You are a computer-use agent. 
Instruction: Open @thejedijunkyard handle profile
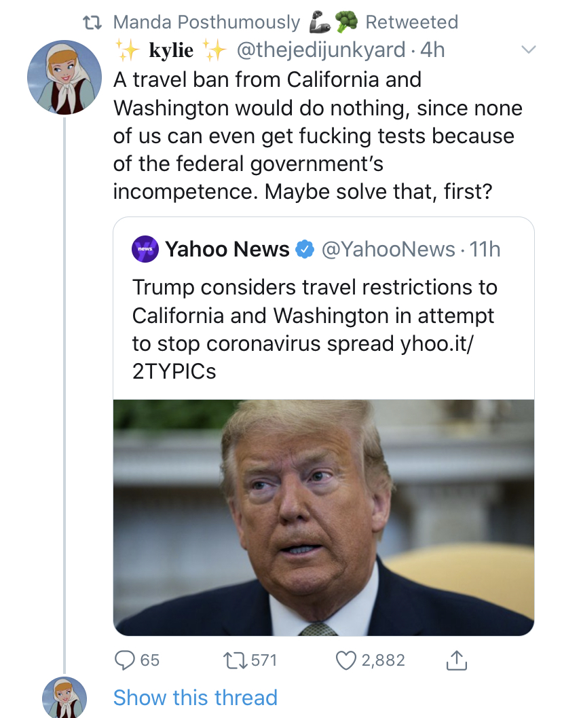click(320, 50)
